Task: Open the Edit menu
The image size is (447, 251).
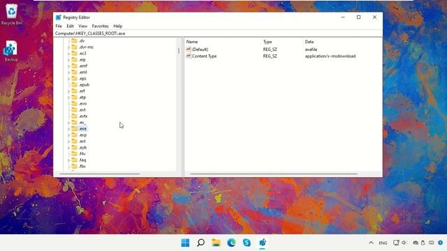Action: 70,26
